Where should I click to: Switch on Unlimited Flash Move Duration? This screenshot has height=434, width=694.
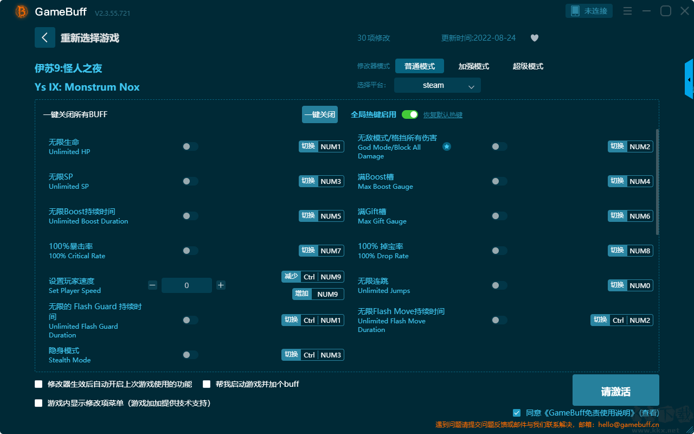(499, 320)
